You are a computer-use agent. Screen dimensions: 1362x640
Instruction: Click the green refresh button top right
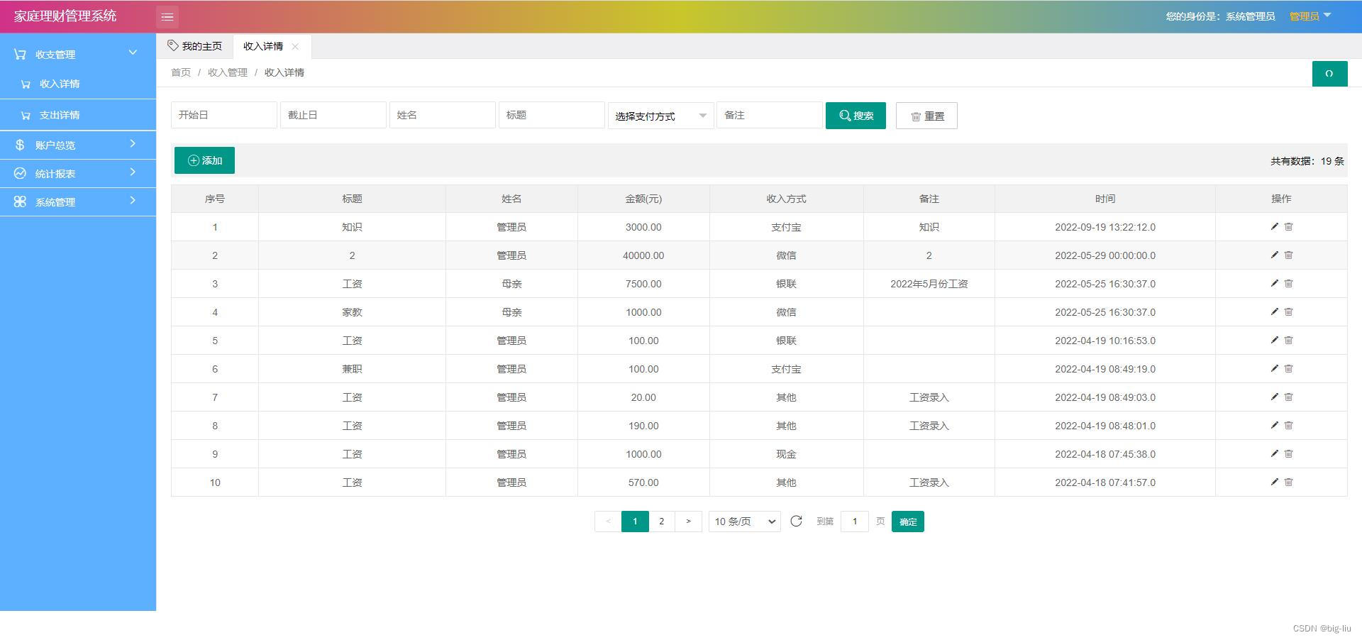(1329, 74)
